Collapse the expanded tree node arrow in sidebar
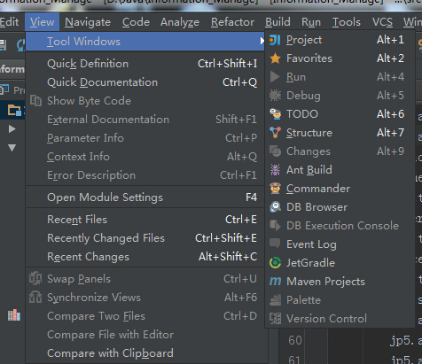 [x=12, y=148]
